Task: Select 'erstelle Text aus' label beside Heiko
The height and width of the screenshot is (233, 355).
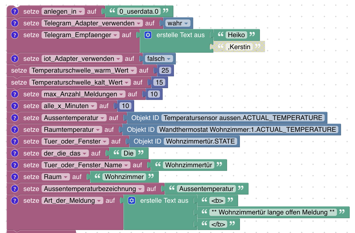Action: tap(180, 35)
